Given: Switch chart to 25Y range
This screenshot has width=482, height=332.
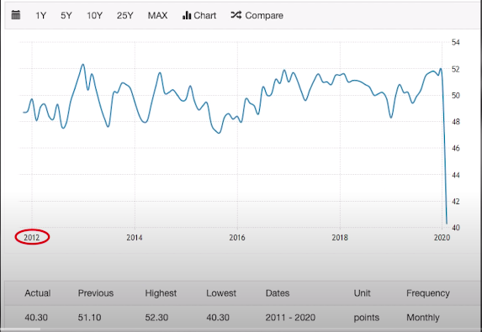Looking at the screenshot, I should (124, 15).
